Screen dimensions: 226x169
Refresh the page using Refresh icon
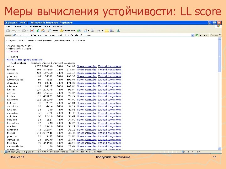click(x=38, y=31)
